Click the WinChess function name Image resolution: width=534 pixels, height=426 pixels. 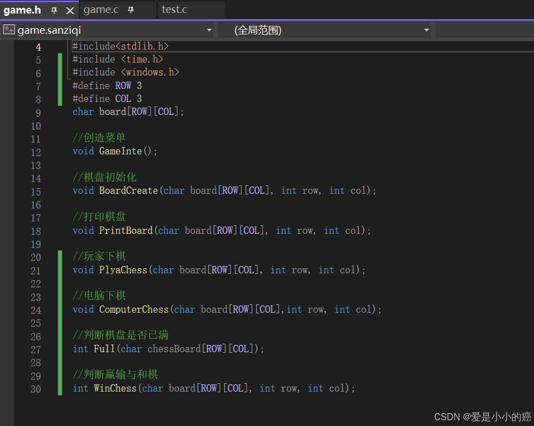click(115, 388)
